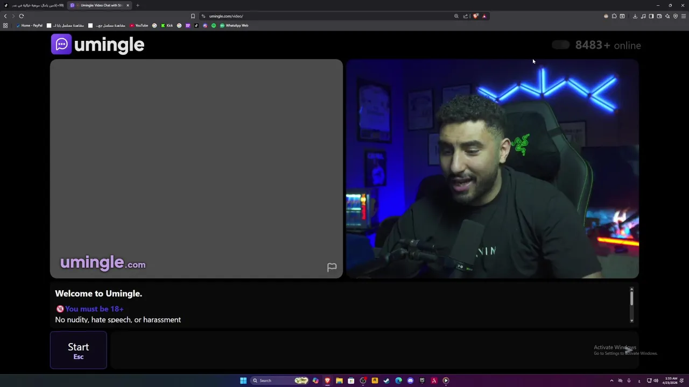
Task: Open the bookmarks apps grid icon
Action: pyautogui.click(x=5, y=25)
